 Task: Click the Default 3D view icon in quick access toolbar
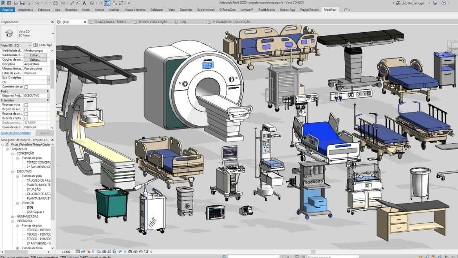pyautogui.click(x=91, y=3)
